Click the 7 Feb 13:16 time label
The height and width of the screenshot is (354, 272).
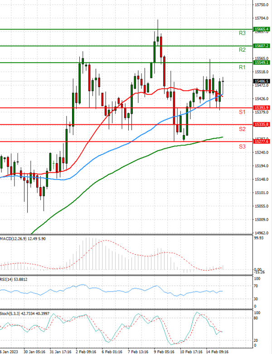(138, 352)
